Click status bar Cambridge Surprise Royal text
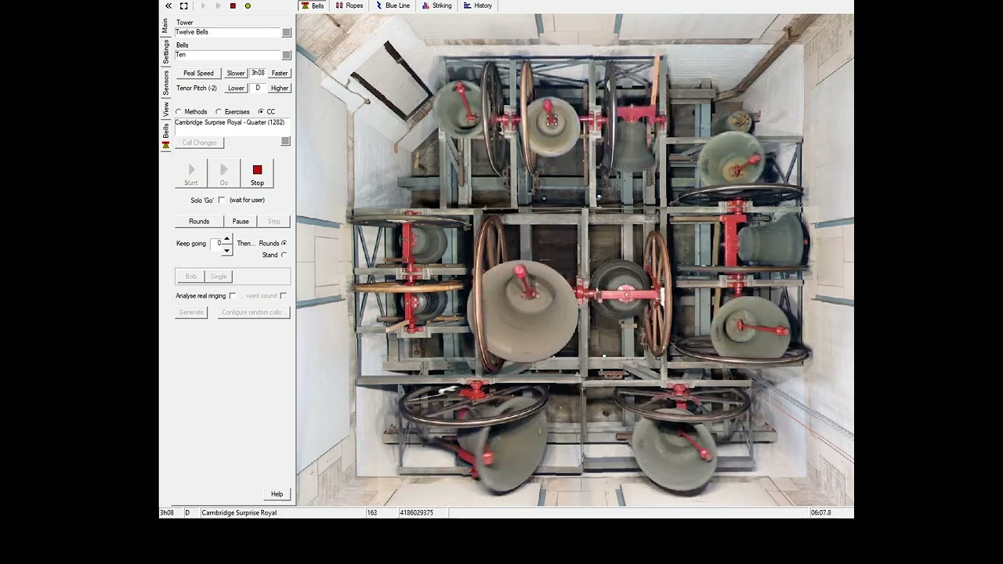This screenshot has width=1003, height=564. (239, 512)
